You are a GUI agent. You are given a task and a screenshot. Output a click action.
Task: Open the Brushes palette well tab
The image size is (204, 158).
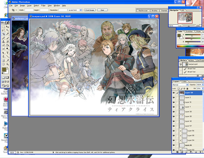coord(154,11)
